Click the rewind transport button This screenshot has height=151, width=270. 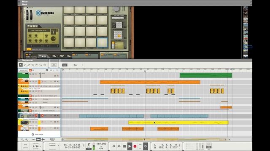114,146
